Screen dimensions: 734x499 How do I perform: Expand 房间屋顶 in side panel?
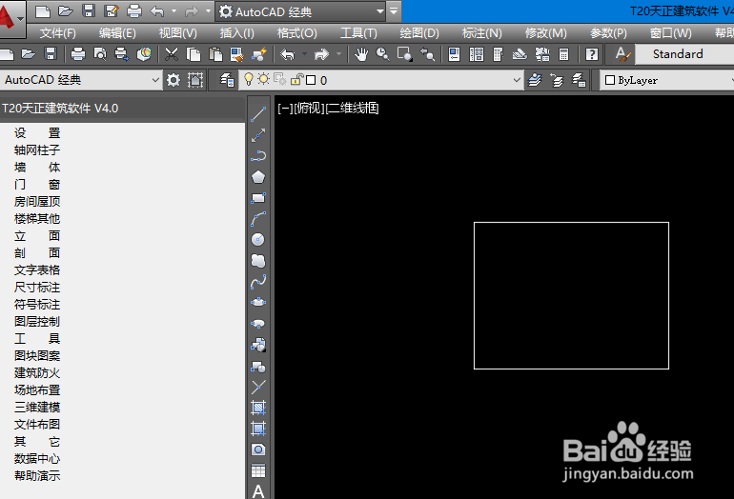(x=37, y=202)
